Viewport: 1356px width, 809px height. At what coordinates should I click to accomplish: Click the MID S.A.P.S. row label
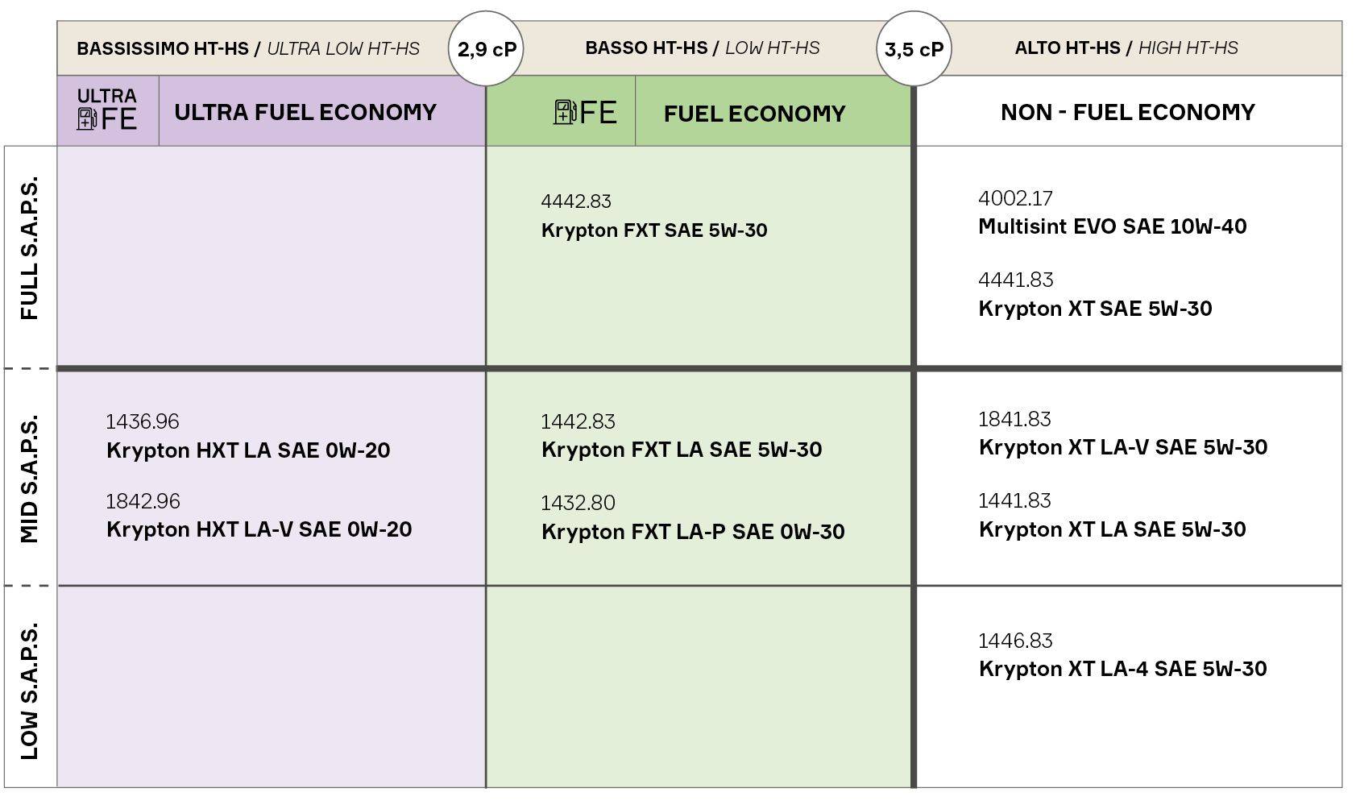[x=30, y=479]
